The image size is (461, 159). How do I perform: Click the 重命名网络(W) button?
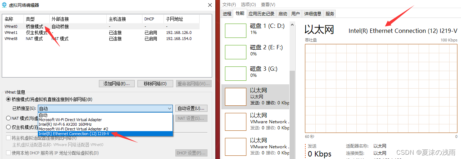[194, 84]
